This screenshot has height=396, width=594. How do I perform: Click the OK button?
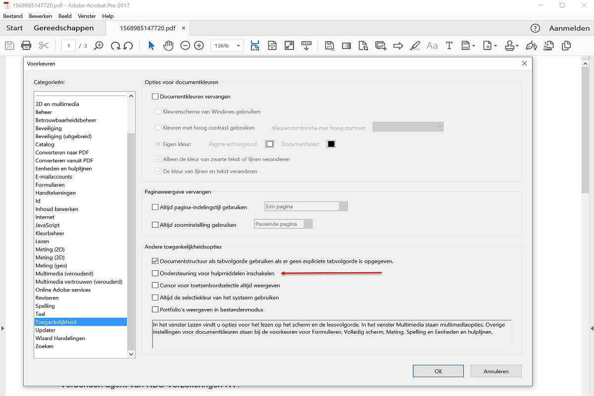[x=438, y=371]
